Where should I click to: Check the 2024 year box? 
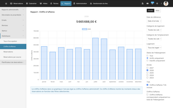pos(147,75)
